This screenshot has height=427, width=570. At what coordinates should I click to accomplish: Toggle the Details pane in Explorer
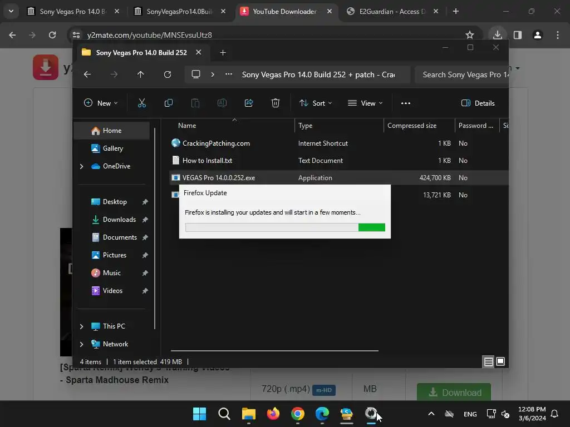point(478,103)
